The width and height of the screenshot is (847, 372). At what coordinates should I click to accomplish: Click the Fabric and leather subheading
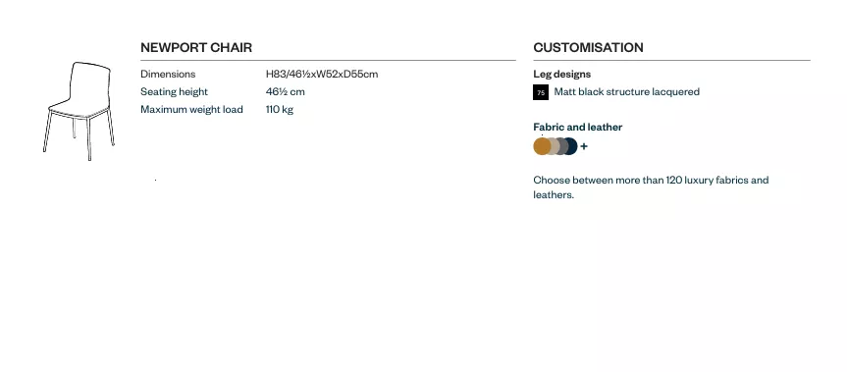pyautogui.click(x=577, y=127)
